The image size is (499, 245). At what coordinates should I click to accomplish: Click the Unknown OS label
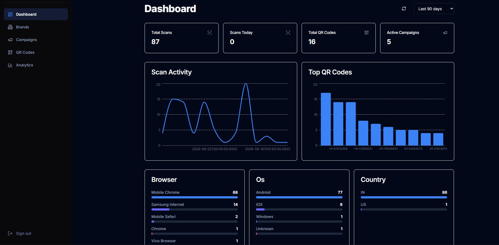click(x=265, y=229)
